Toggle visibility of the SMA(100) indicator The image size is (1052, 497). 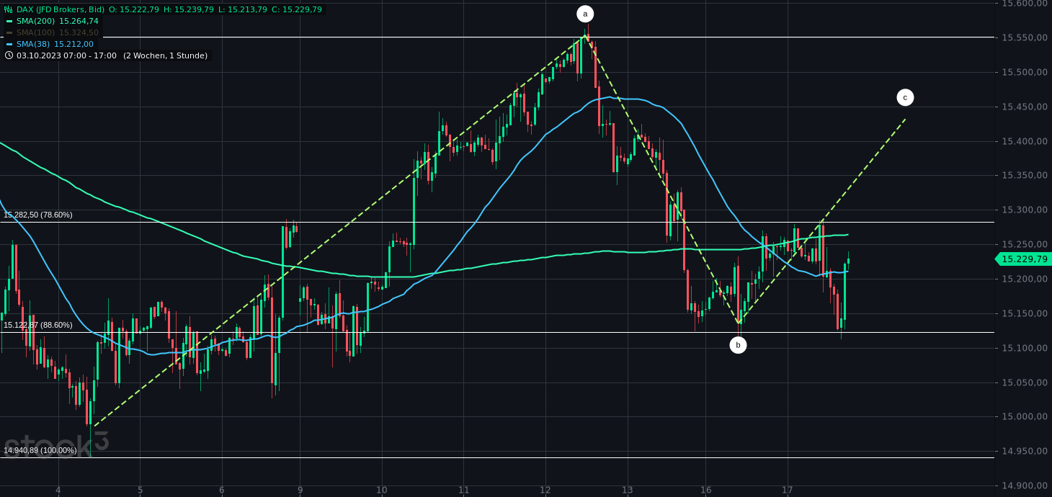[9, 32]
